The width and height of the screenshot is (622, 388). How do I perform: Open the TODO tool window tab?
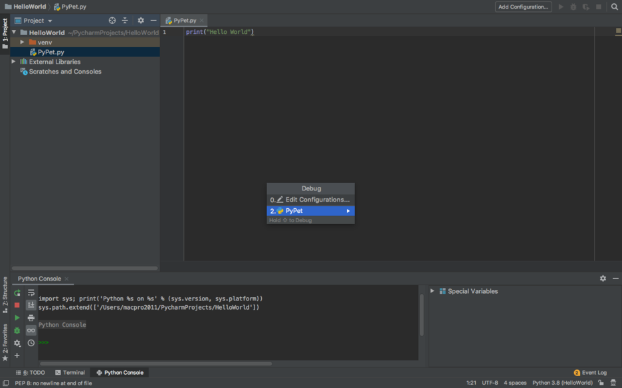point(30,373)
